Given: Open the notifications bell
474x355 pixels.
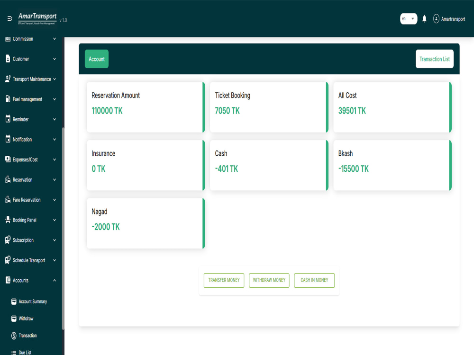Looking at the screenshot, I should [424, 19].
